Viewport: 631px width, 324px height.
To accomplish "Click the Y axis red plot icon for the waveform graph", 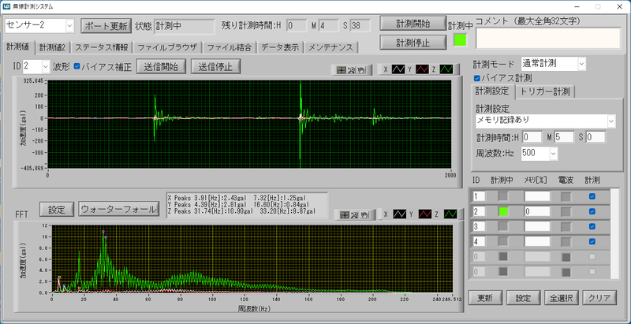I will point(423,69).
